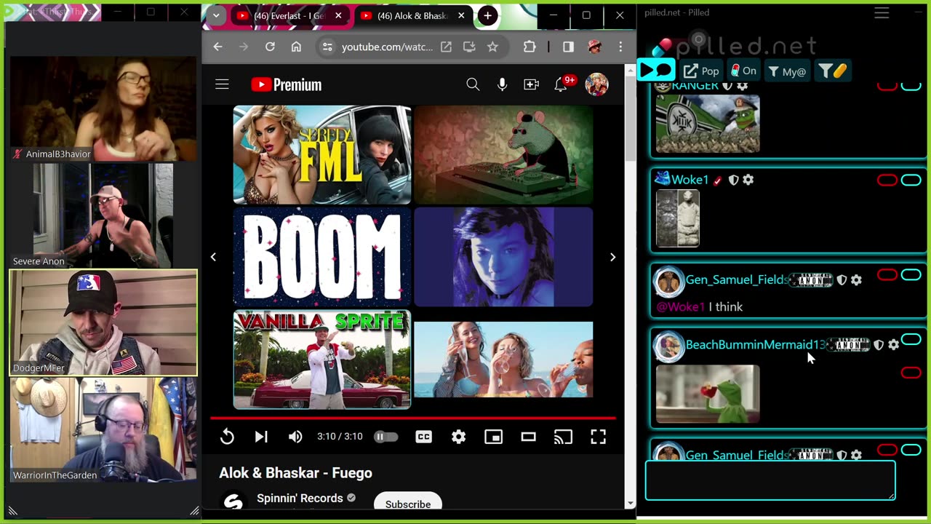Show next suggested videos arrow
Screen dimensions: 931x524
pos(612,257)
